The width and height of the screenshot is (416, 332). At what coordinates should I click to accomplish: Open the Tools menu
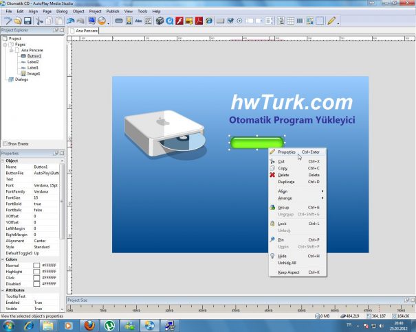142,12
